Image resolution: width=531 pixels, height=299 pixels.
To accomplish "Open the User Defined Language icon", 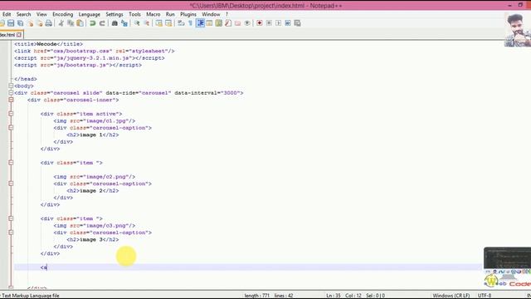I will point(209,23).
